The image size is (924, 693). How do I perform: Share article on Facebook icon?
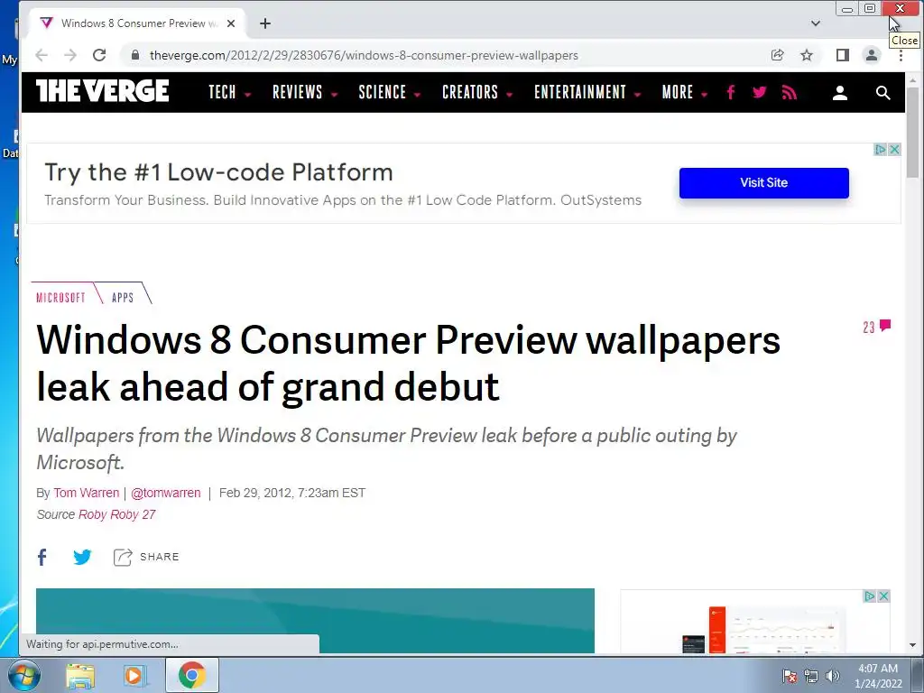(x=42, y=557)
